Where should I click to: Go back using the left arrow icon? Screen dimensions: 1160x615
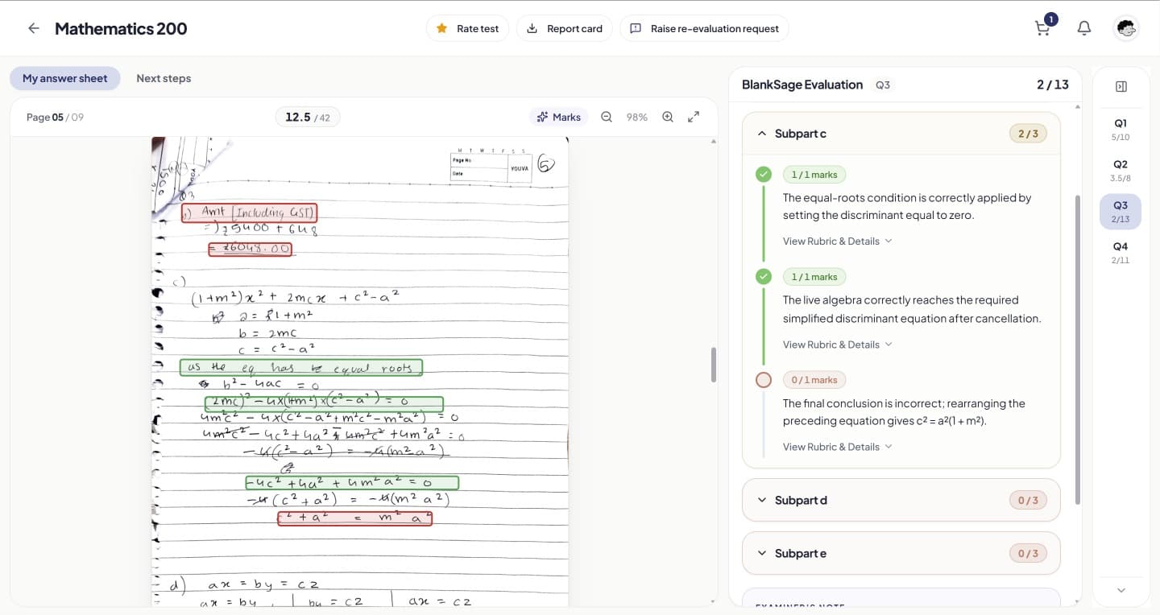(x=33, y=28)
